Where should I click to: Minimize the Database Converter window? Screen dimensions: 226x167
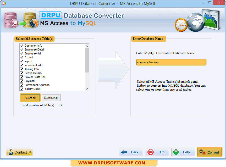tap(203, 3)
